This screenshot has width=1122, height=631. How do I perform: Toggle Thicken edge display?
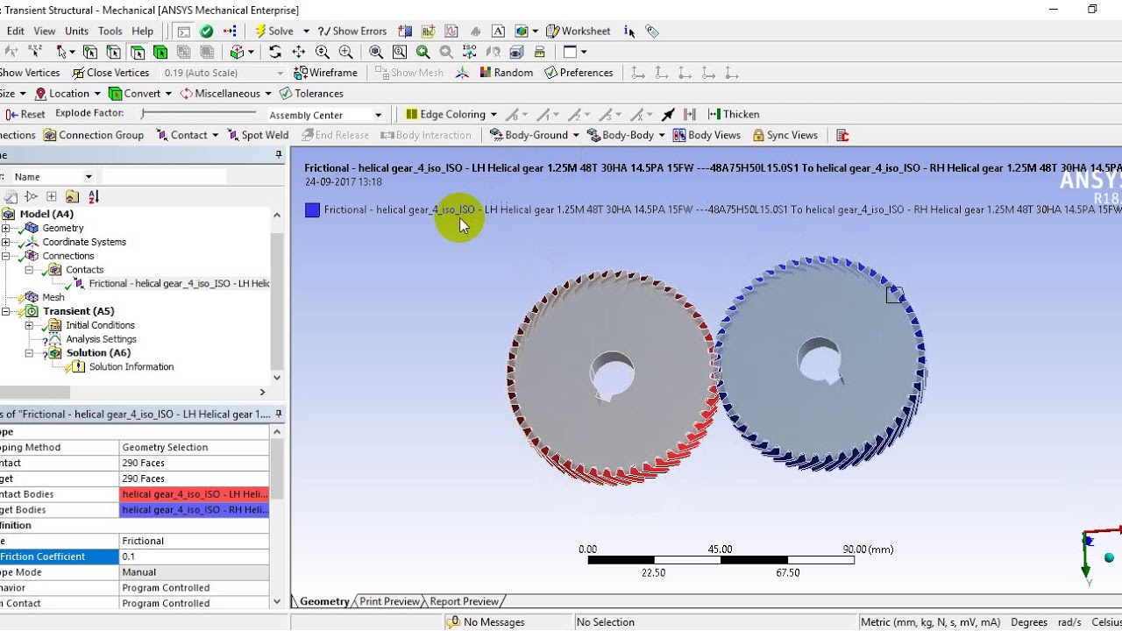tap(733, 114)
